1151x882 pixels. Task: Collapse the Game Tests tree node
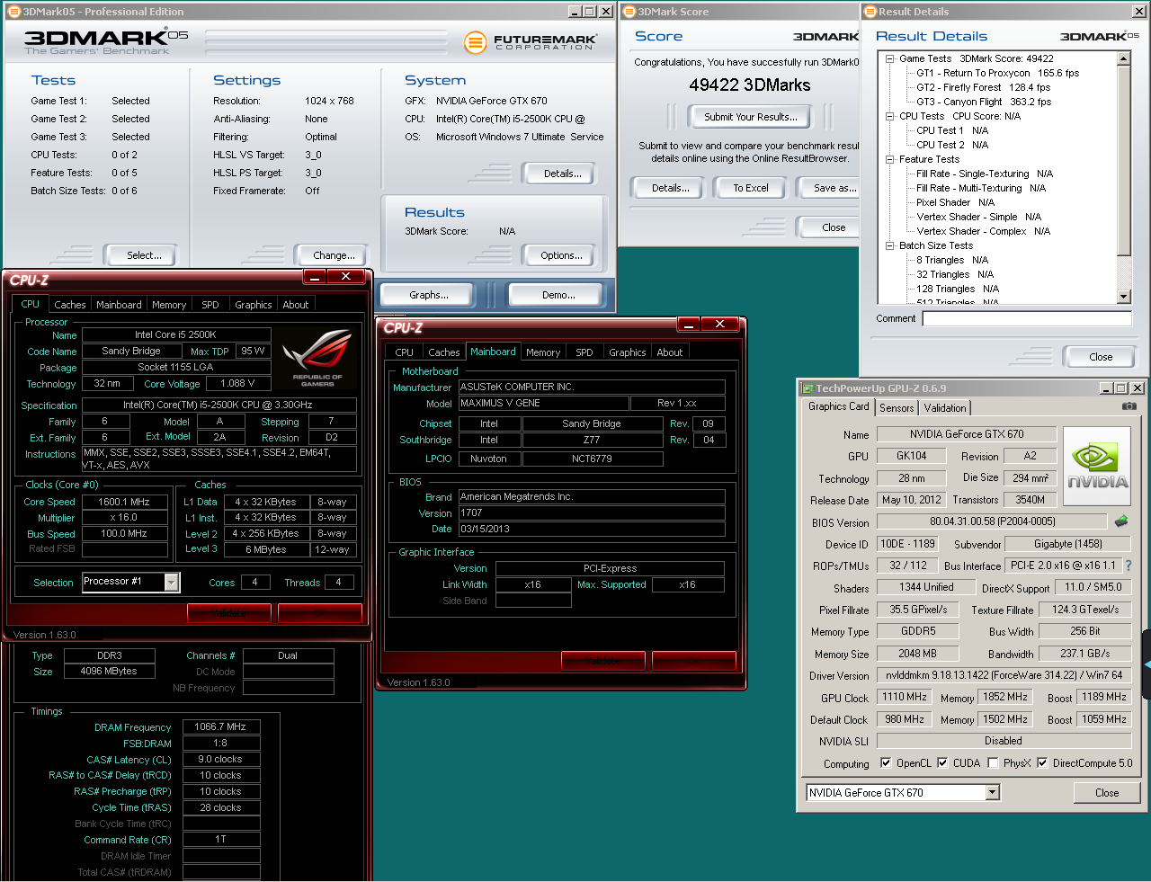click(889, 58)
